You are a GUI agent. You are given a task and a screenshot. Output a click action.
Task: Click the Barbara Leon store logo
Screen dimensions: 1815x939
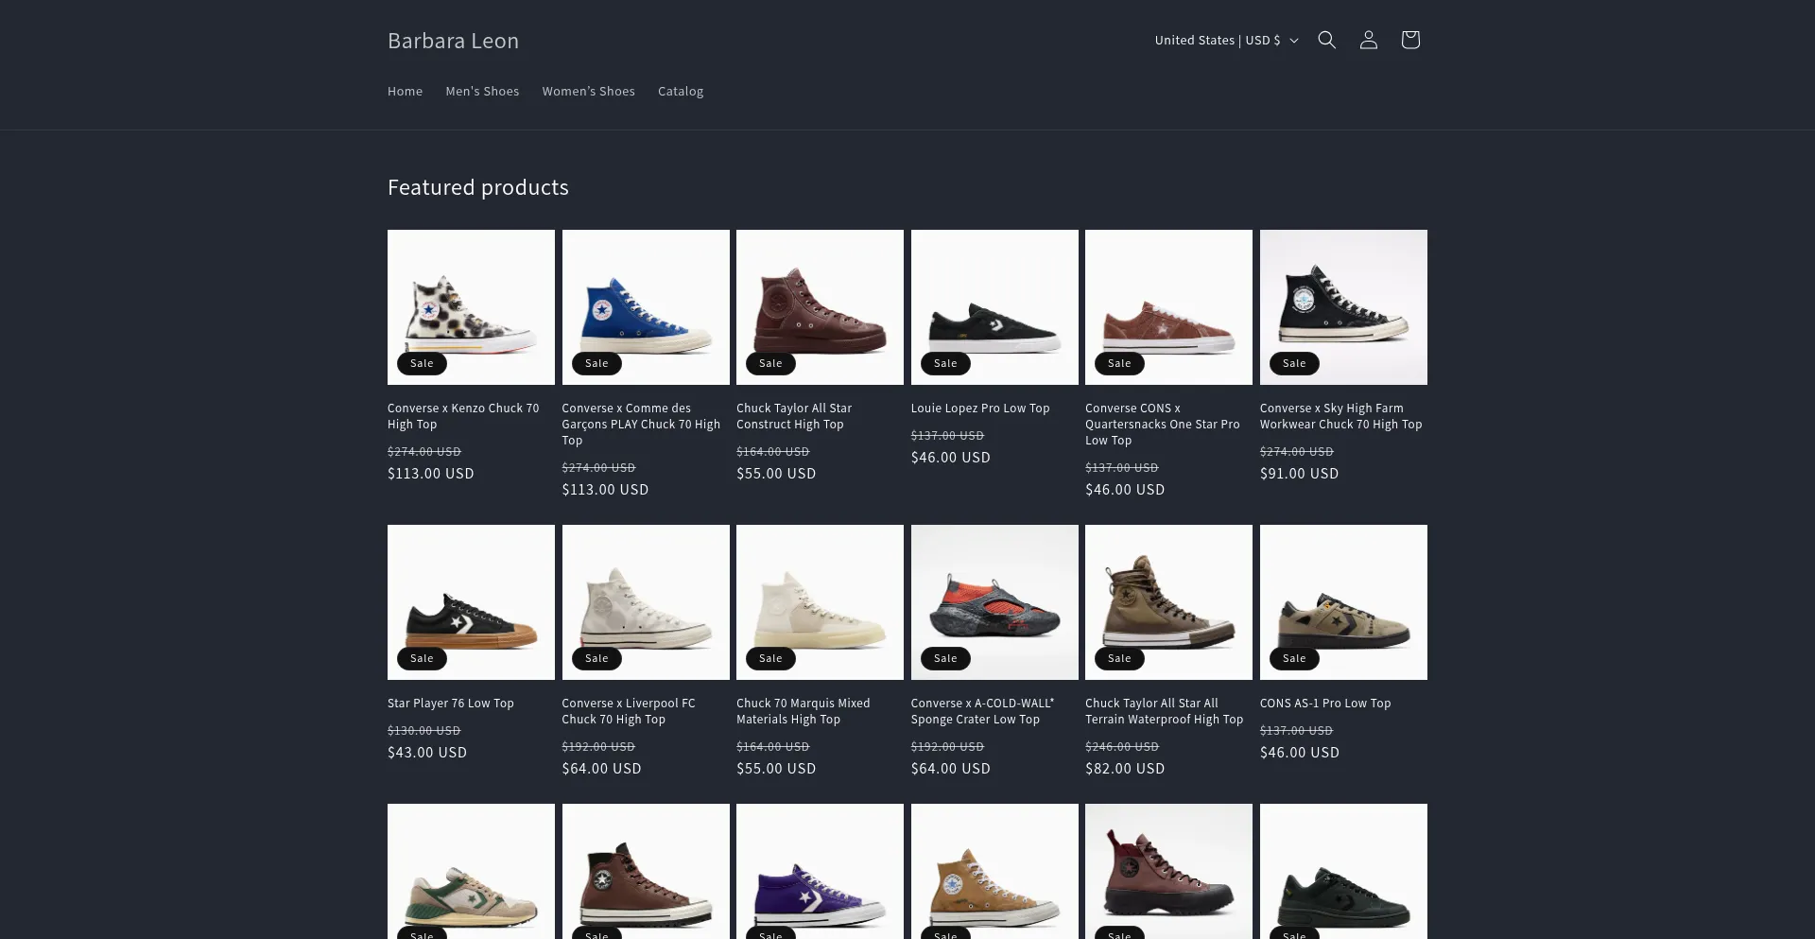click(453, 41)
